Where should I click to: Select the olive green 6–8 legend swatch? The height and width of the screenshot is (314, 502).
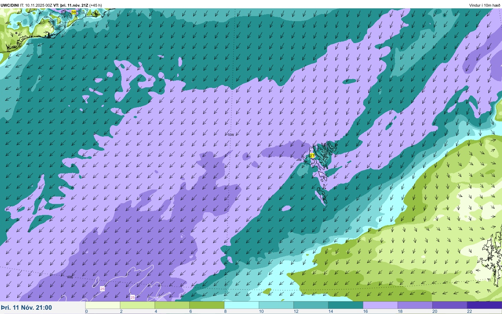pos(207,305)
